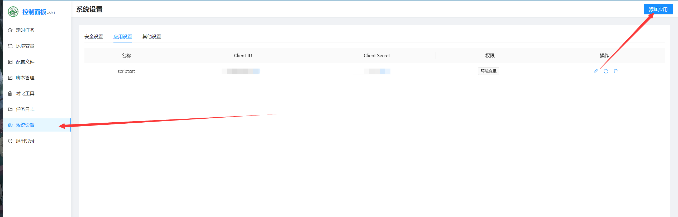Click the Qinglong dragon logo icon
The height and width of the screenshot is (217, 678).
(13, 12)
